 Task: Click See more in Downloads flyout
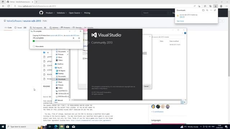click(x=180, y=21)
